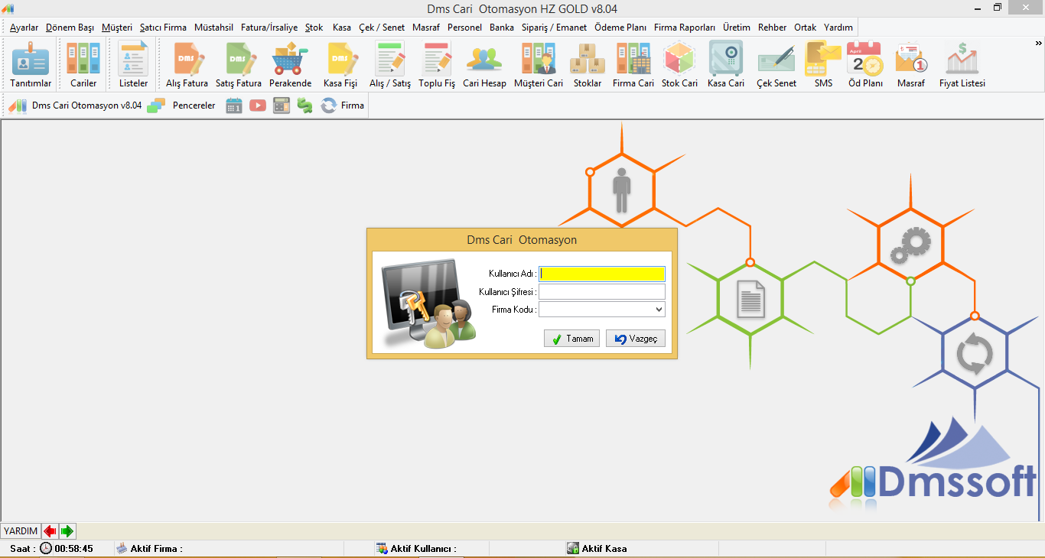The width and height of the screenshot is (1045, 558).
Task: Click the red left arrow icon
Action: [x=50, y=530]
